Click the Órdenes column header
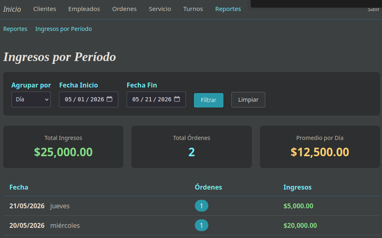The height and width of the screenshot is (238, 382). 208,187
